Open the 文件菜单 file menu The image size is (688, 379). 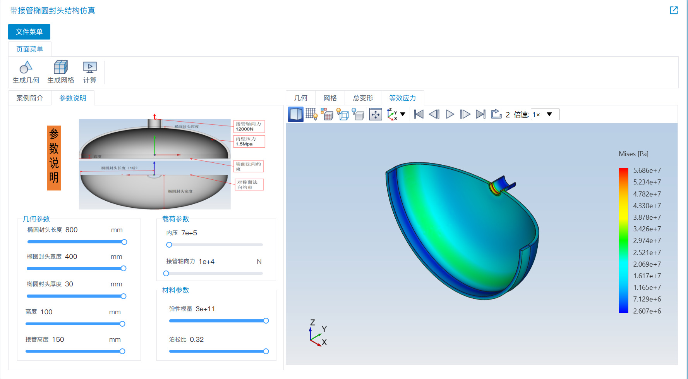tap(29, 32)
